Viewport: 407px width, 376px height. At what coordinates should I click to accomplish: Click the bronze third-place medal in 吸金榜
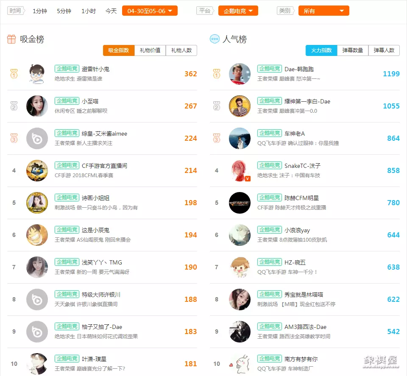[x=14, y=138]
